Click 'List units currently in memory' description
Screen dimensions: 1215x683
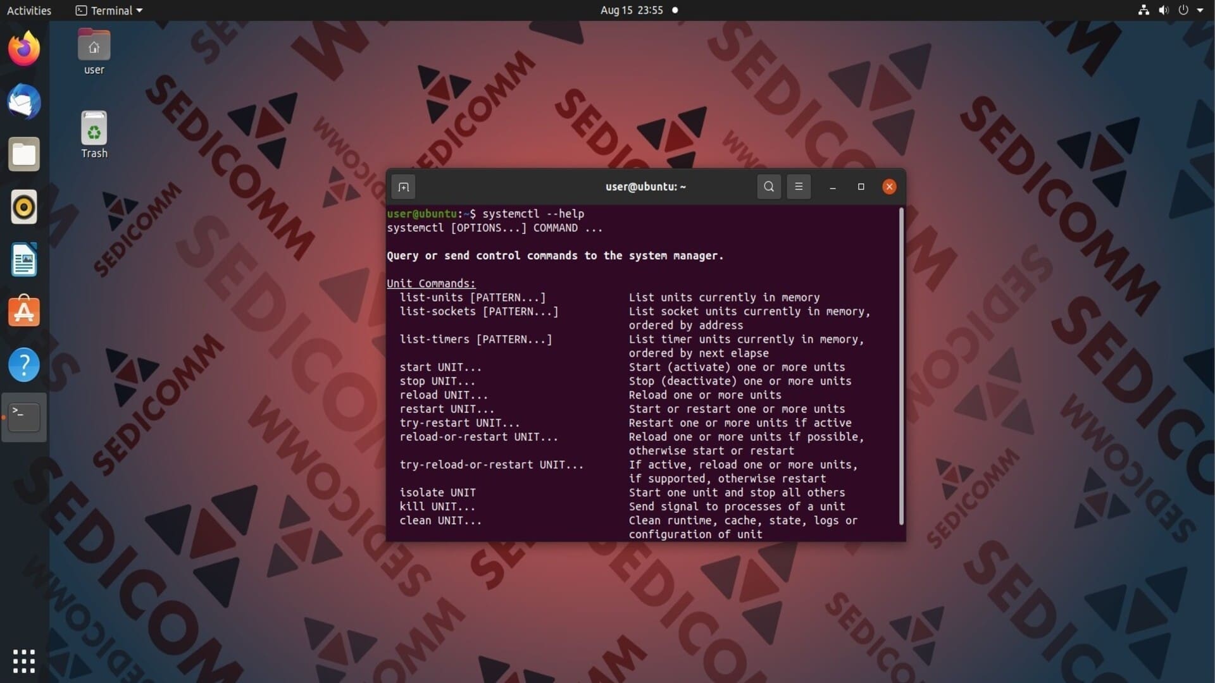724,297
